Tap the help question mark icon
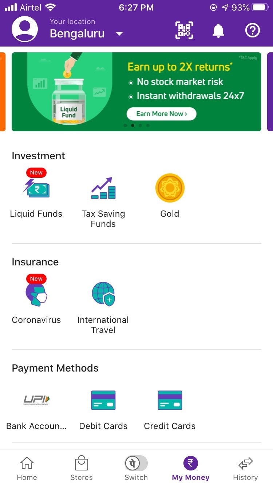The width and height of the screenshot is (273, 485). [252, 31]
